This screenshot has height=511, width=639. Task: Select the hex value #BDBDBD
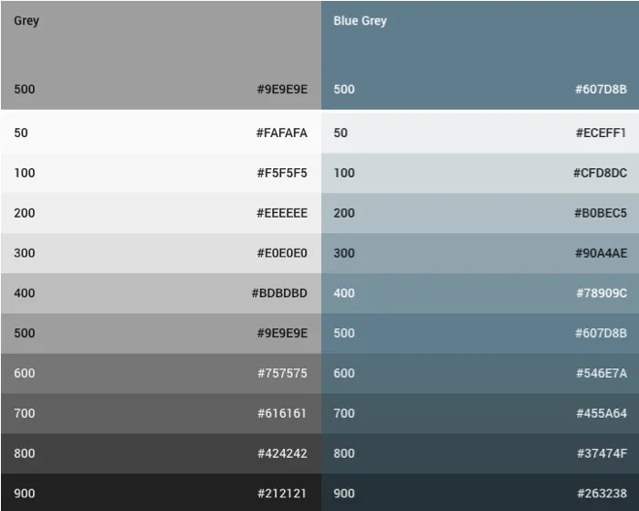coord(279,293)
